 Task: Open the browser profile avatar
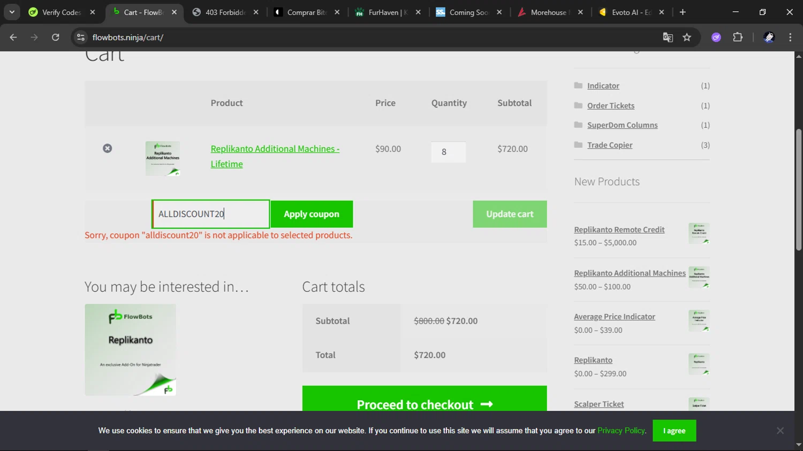(x=769, y=37)
